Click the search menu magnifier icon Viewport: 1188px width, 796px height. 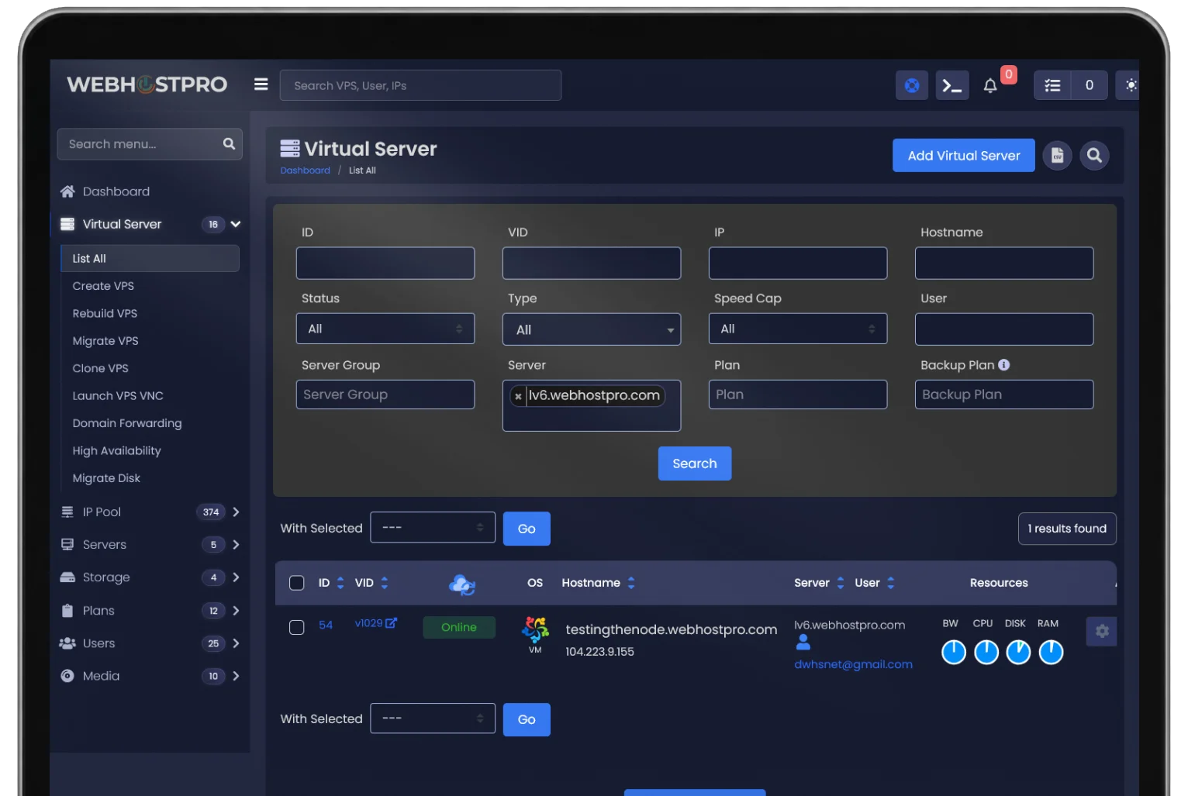point(229,143)
